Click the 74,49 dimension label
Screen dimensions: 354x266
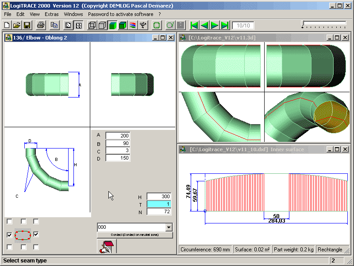[x=189, y=192]
